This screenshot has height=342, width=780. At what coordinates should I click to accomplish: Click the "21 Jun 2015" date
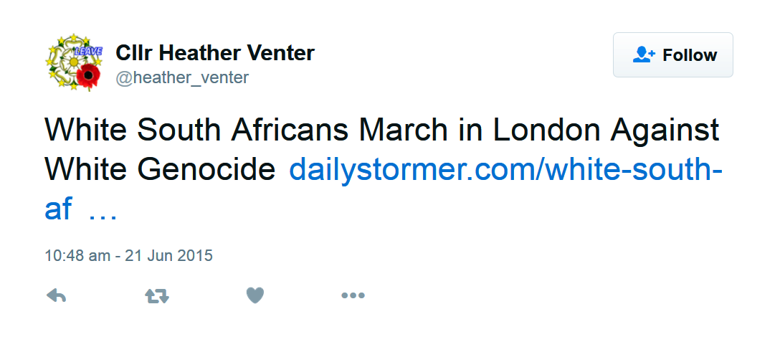tap(168, 255)
